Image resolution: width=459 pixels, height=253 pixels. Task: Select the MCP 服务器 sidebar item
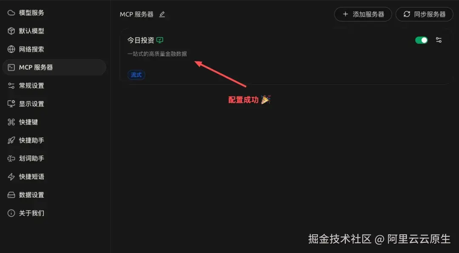point(54,67)
